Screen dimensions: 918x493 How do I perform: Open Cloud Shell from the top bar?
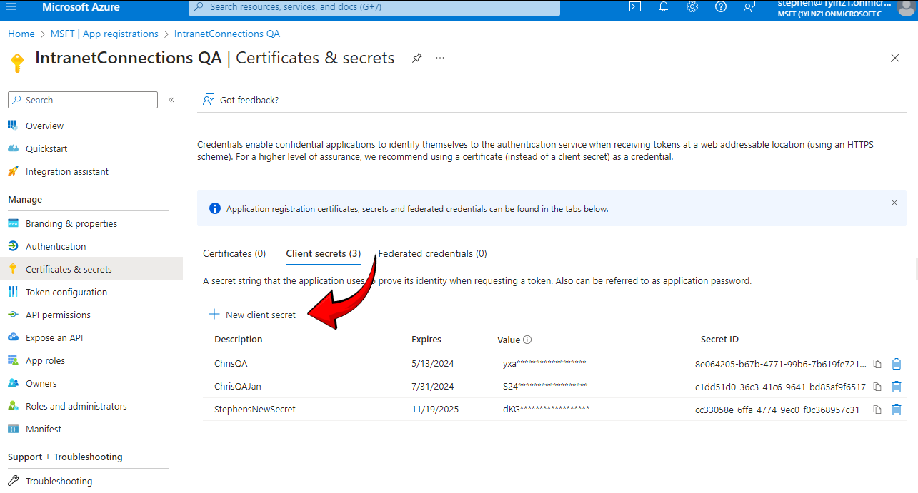(634, 7)
